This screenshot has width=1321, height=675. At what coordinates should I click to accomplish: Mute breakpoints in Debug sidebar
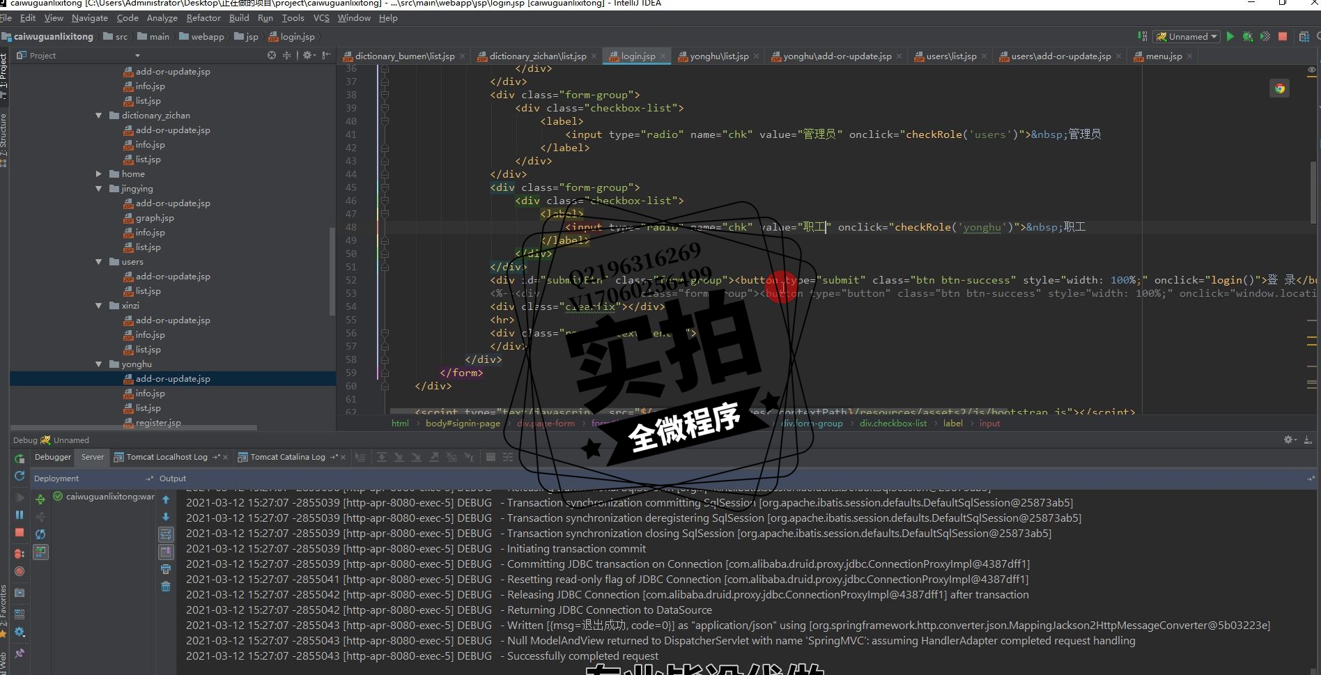coord(20,572)
